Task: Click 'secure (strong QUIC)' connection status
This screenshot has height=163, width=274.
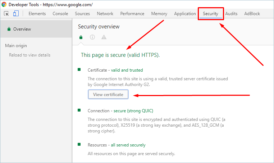Action: click(x=133, y=111)
